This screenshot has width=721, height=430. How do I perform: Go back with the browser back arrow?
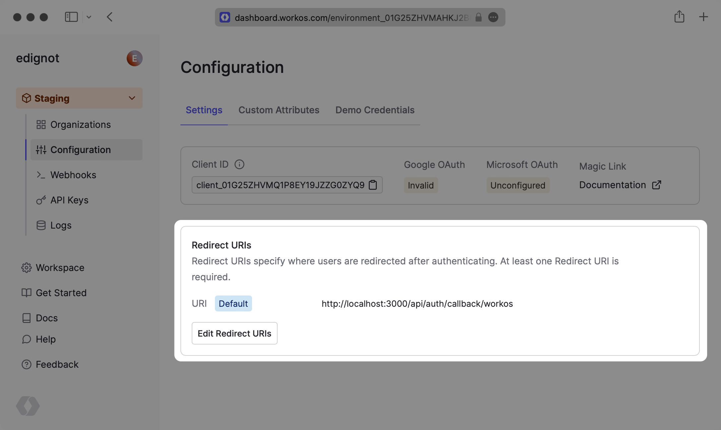[110, 17]
